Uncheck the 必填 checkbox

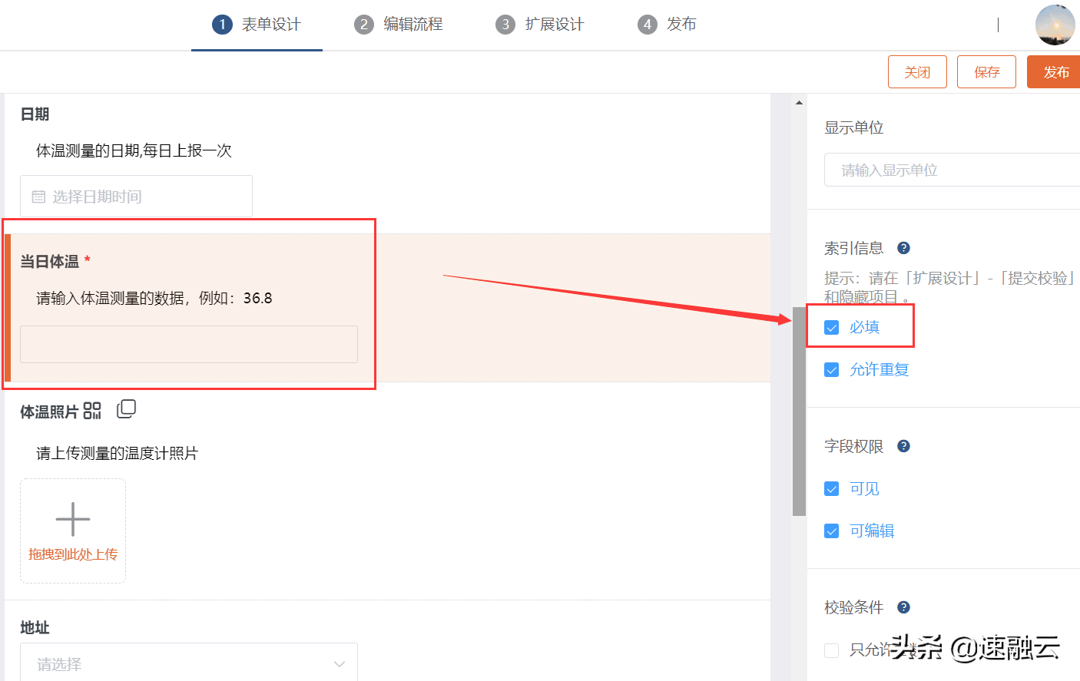pyautogui.click(x=831, y=328)
